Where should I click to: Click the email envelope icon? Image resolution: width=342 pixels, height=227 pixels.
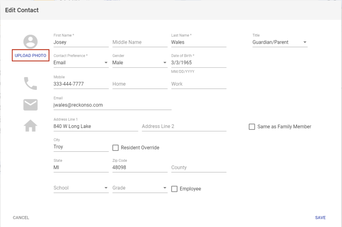coord(30,105)
